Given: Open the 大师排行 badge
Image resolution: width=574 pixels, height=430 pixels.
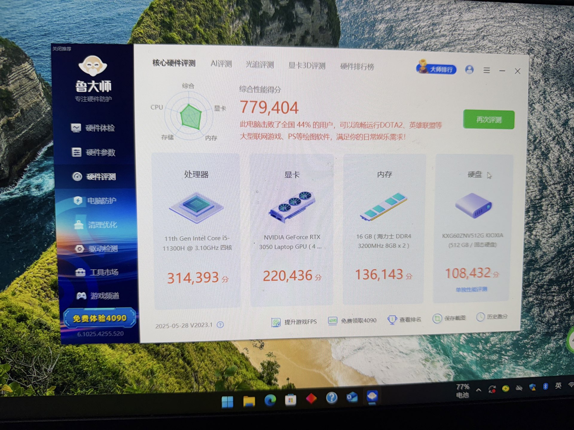Looking at the screenshot, I should (x=436, y=68).
